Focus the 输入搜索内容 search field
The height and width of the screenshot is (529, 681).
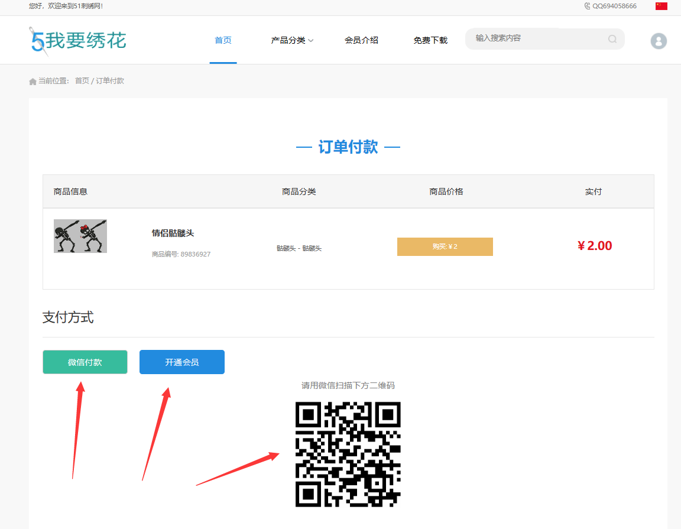coord(544,38)
